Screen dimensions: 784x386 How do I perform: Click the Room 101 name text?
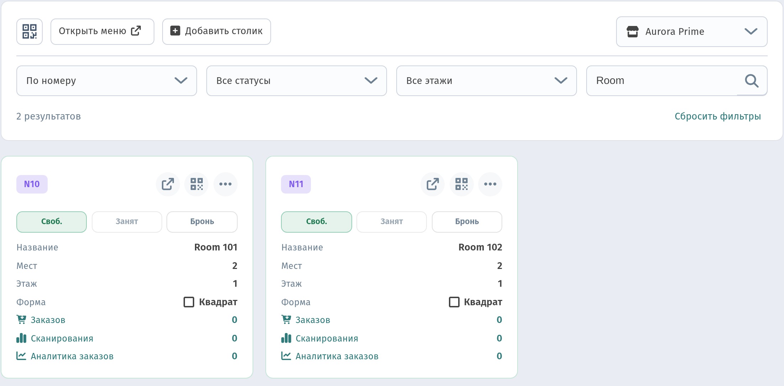tap(216, 247)
